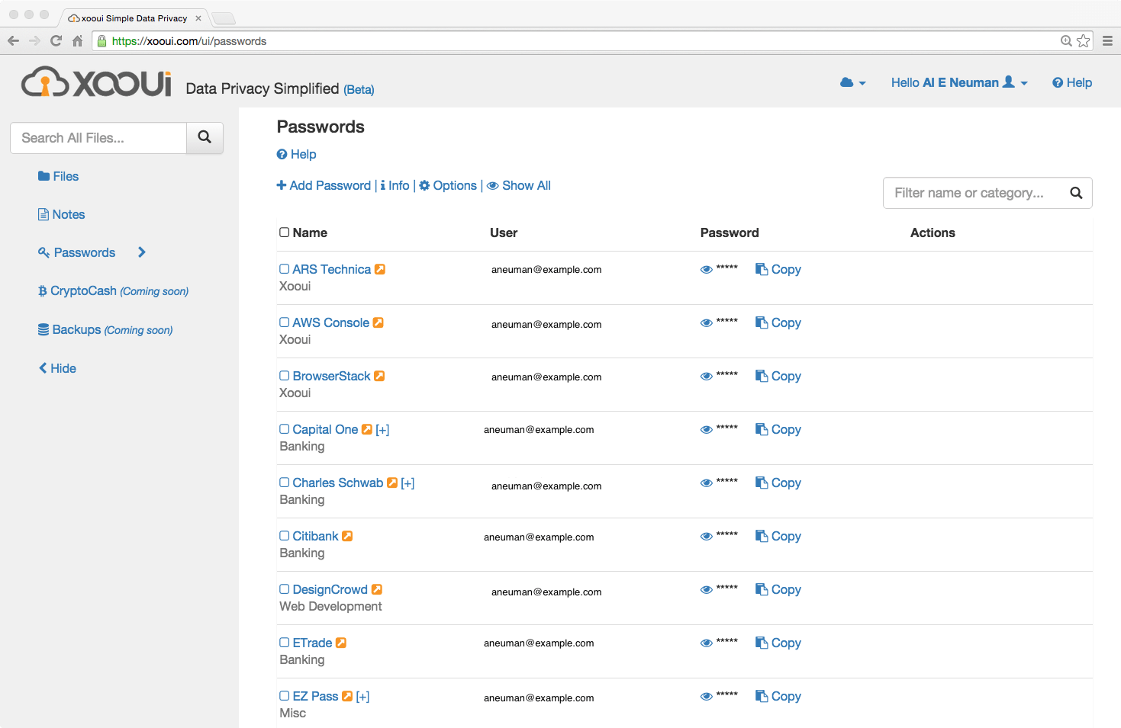
Task: Check the BrowserStack row checkbox
Action: tap(284, 376)
